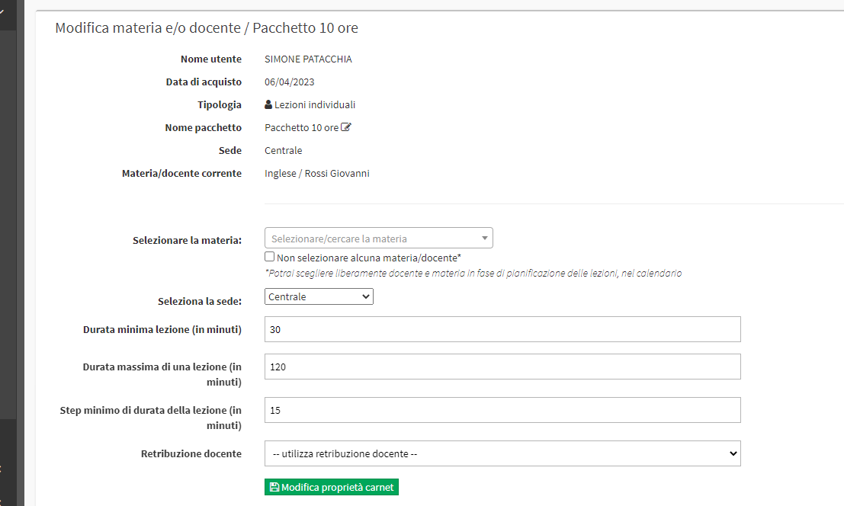Click the user name SIMONE PATACCHIA
Screen dimensions: 844x506
pos(308,59)
